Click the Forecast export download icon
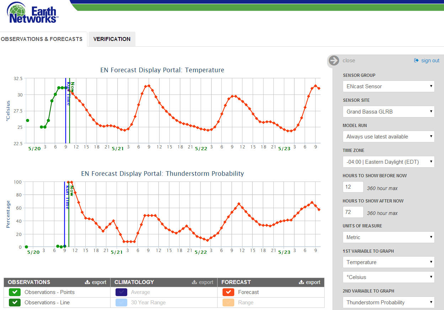The height and width of the screenshot is (310, 444). (301, 282)
